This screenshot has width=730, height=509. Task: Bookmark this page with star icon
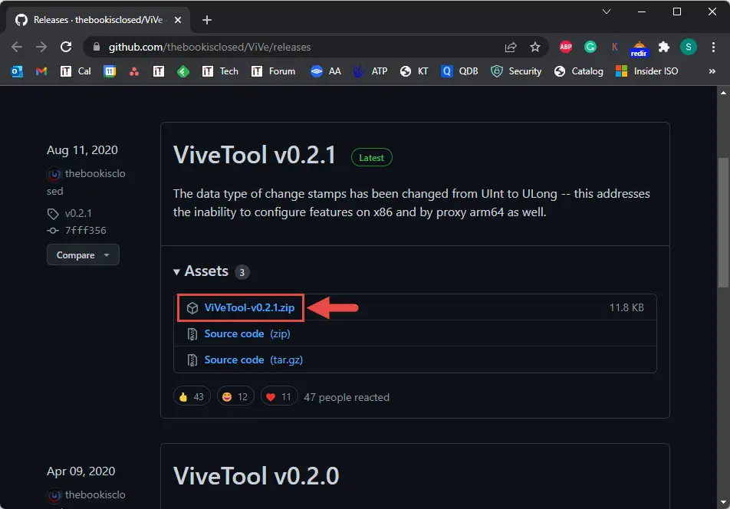(x=535, y=47)
